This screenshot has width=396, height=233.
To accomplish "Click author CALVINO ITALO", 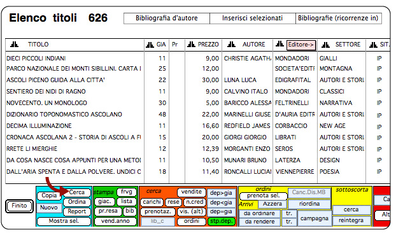I will 246,92.
